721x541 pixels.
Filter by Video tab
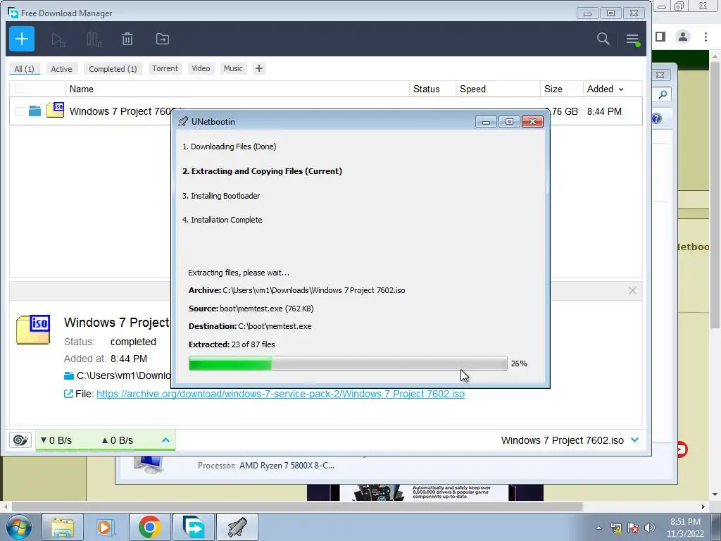tap(201, 68)
